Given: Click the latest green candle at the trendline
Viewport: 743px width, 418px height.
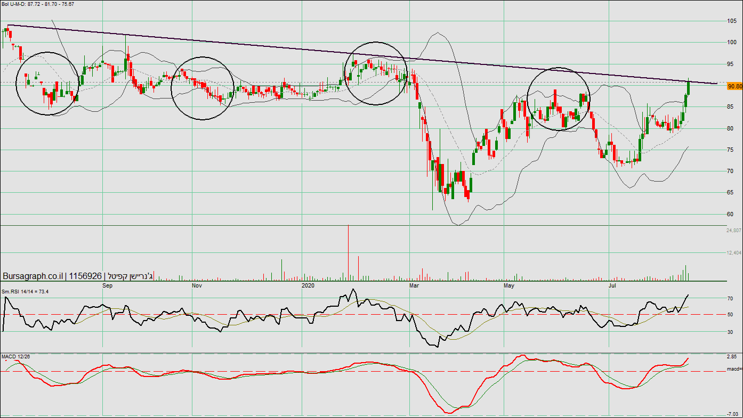Looking at the screenshot, I should tap(688, 87).
